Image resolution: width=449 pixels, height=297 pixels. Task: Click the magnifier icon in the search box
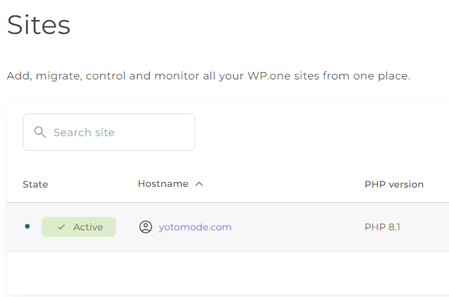click(x=39, y=132)
